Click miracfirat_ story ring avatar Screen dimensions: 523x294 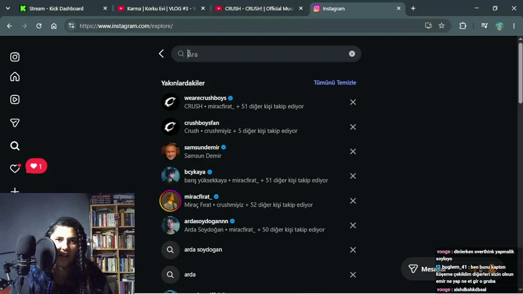pos(170,200)
